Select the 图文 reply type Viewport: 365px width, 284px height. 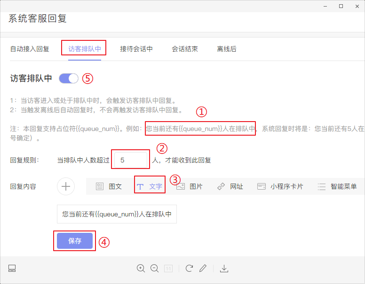point(109,186)
